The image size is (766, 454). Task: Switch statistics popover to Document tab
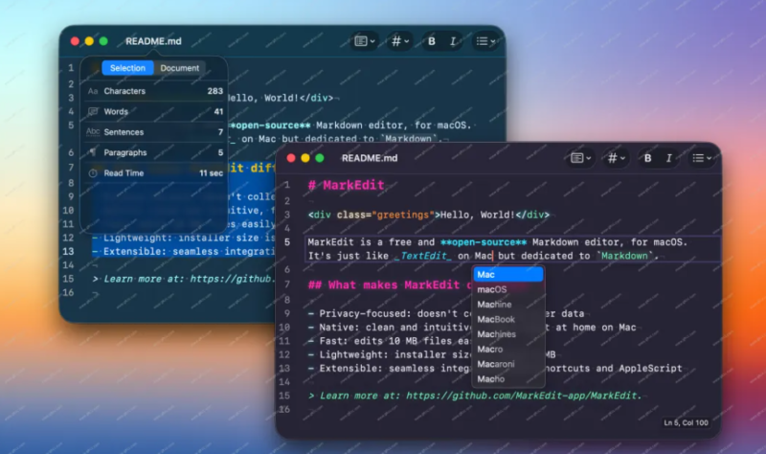coord(179,68)
